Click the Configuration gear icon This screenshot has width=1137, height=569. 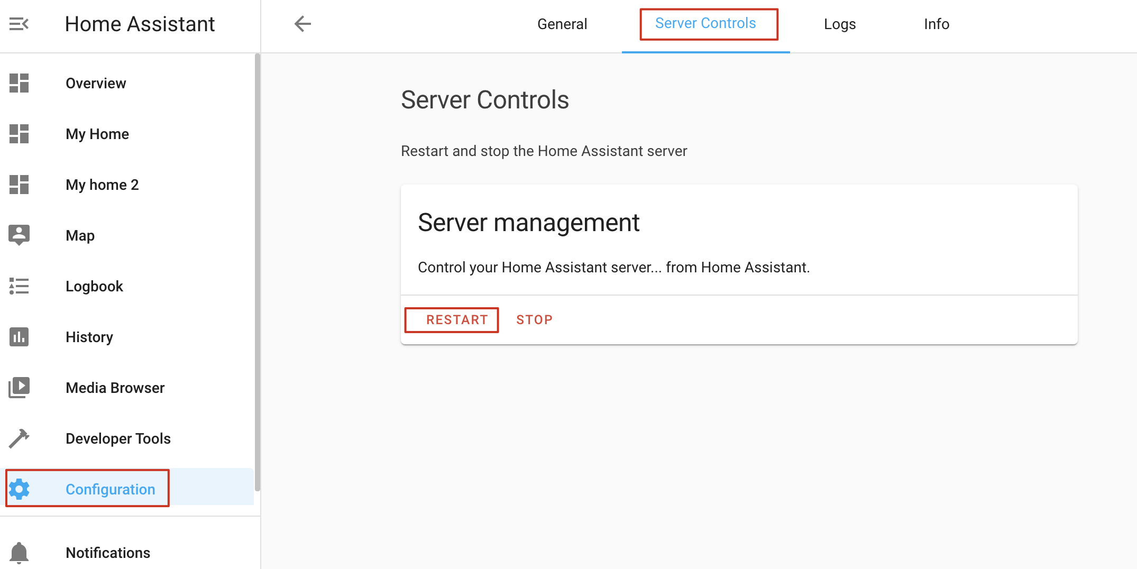(x=19, y=489)
